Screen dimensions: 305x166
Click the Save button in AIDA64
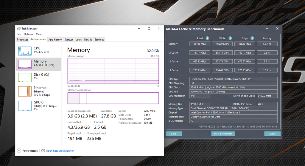point(174,134)
